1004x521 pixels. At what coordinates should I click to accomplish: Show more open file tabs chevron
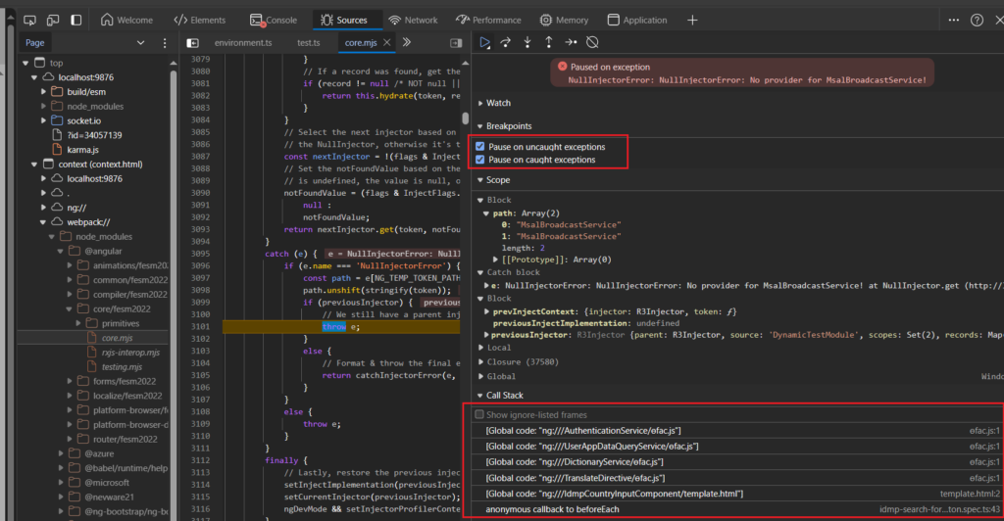tap(407, 42)
